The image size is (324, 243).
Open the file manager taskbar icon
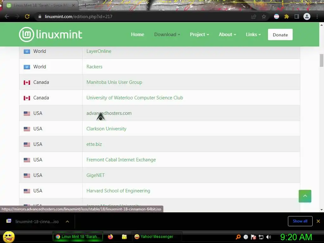coord(124,237)
